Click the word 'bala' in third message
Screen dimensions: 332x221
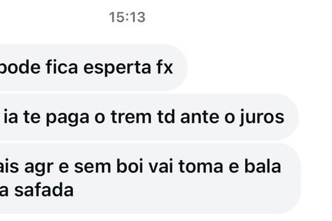(262, 166)
